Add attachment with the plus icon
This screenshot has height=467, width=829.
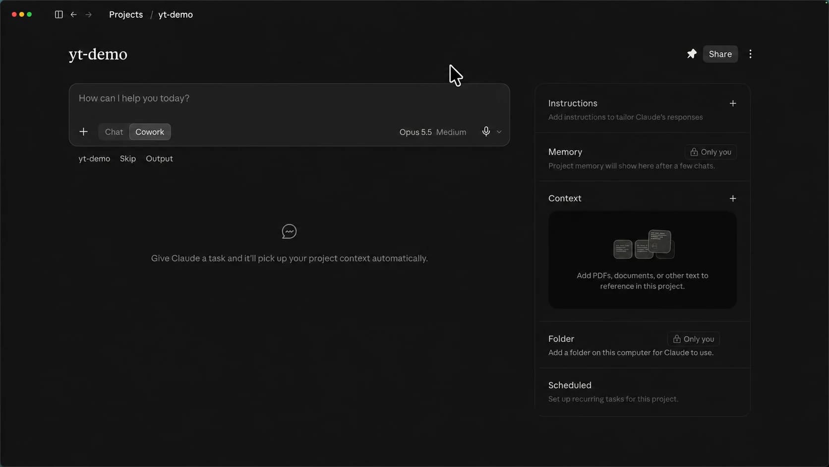pos(83,132)
